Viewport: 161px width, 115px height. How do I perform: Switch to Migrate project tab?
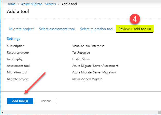[x=21, y=29]
